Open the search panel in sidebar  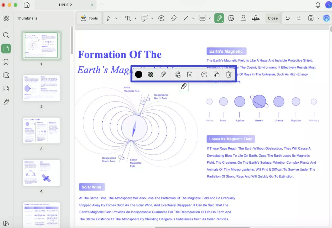click(6, 35)
